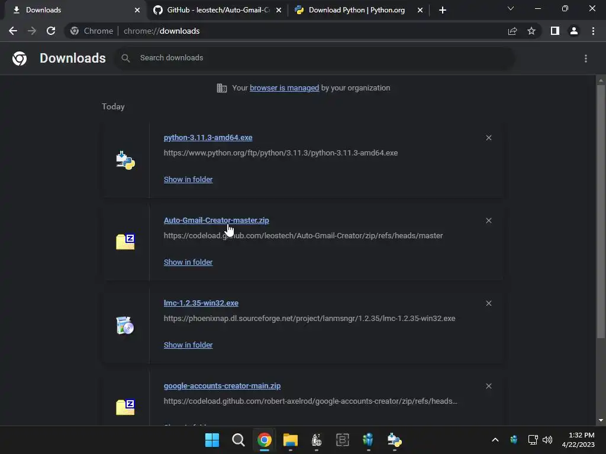Viewport: 606px width, 454px height.
Task: Open the python-3.11.3-amd64.exe file link
Action: 208,137
